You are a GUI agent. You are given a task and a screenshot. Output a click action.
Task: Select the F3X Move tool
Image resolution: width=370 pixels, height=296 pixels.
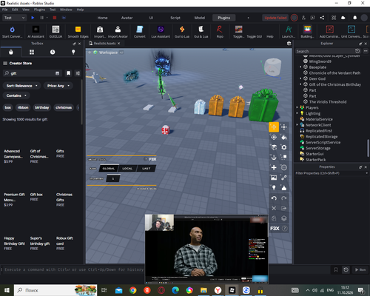274,127
